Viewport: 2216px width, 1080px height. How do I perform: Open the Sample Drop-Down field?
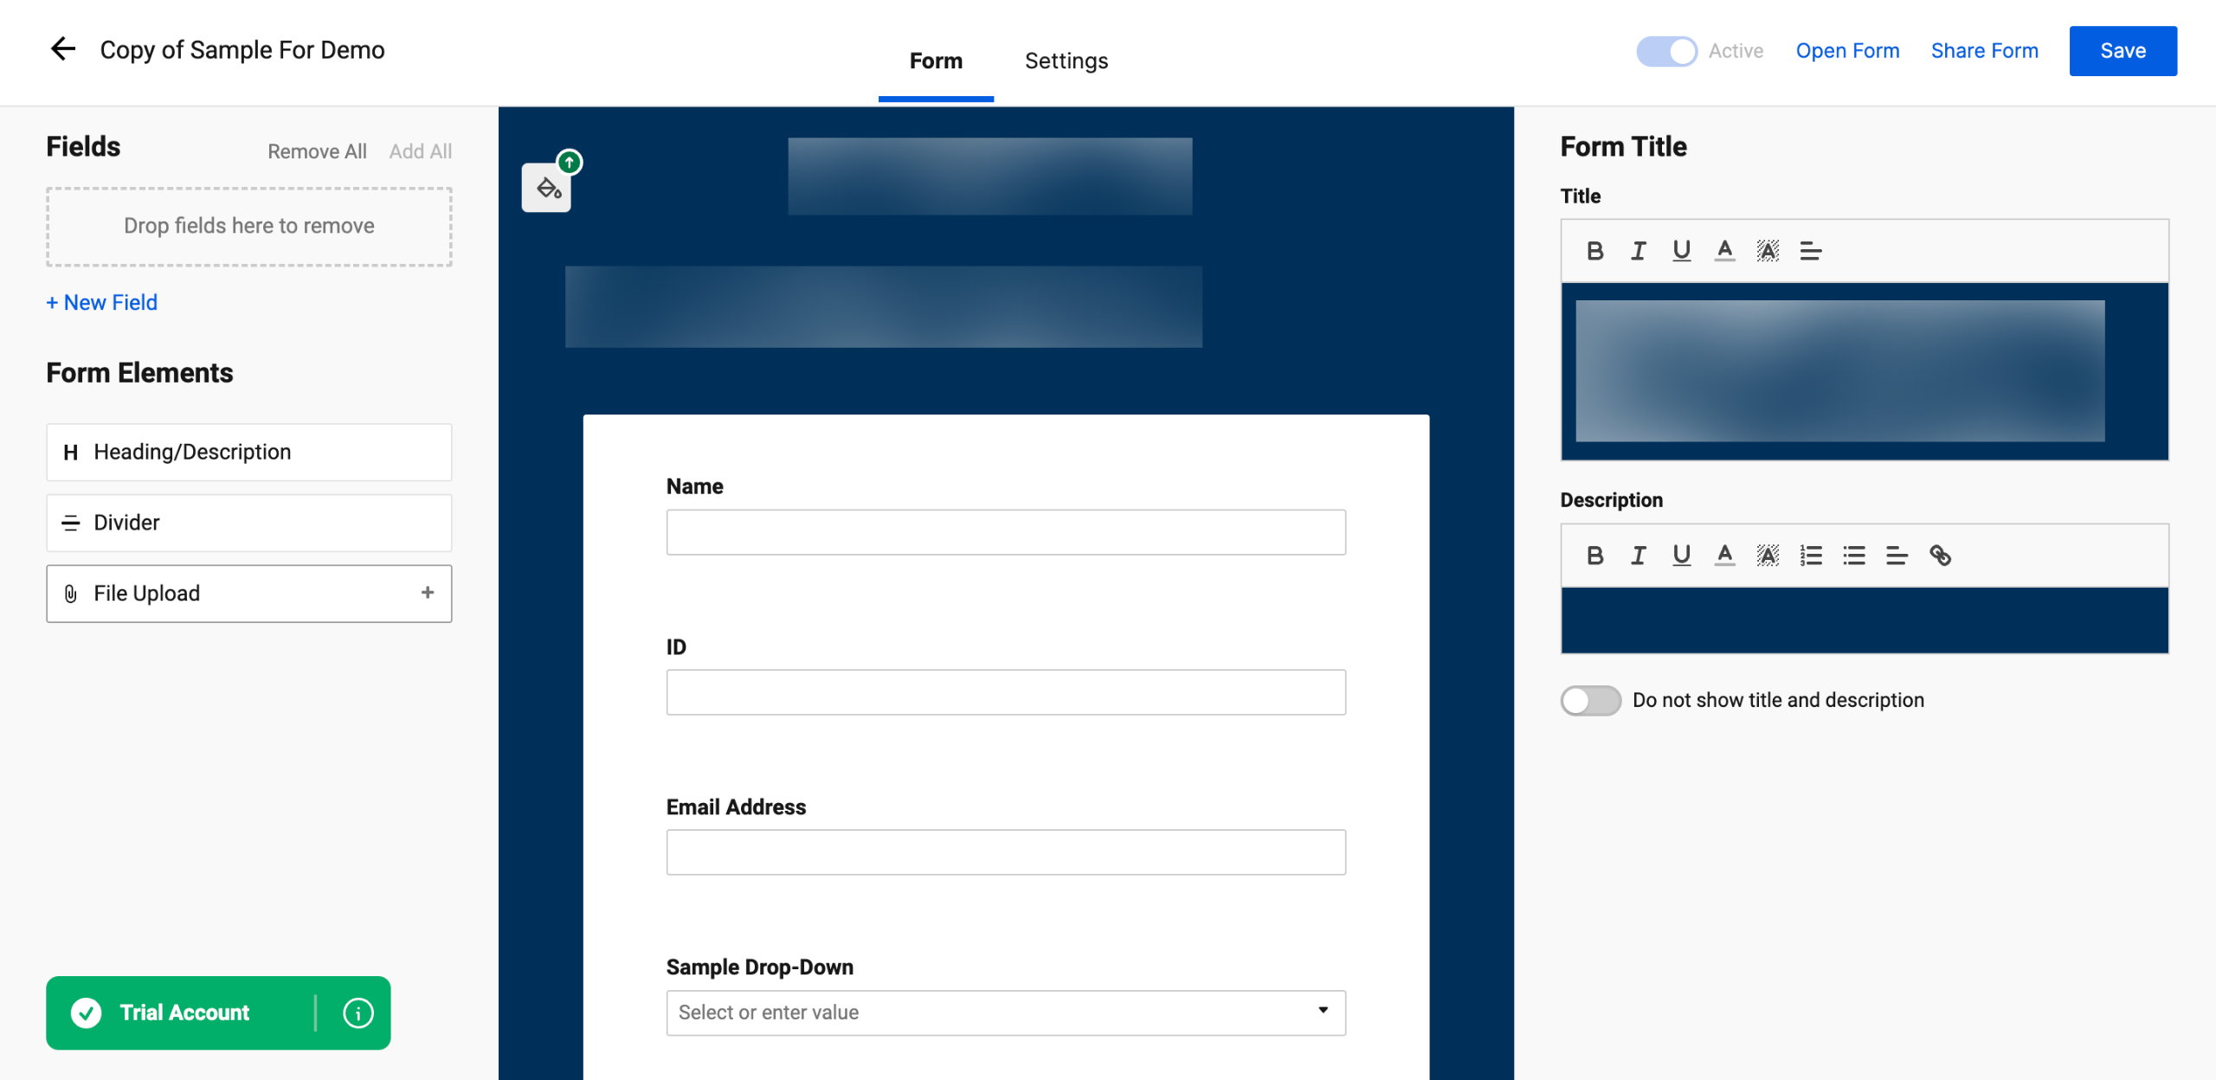coord(1005,1012)
